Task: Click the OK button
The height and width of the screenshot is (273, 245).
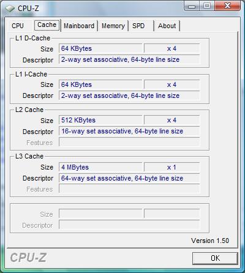Action: pyautogui.click(x=215, y=258)
